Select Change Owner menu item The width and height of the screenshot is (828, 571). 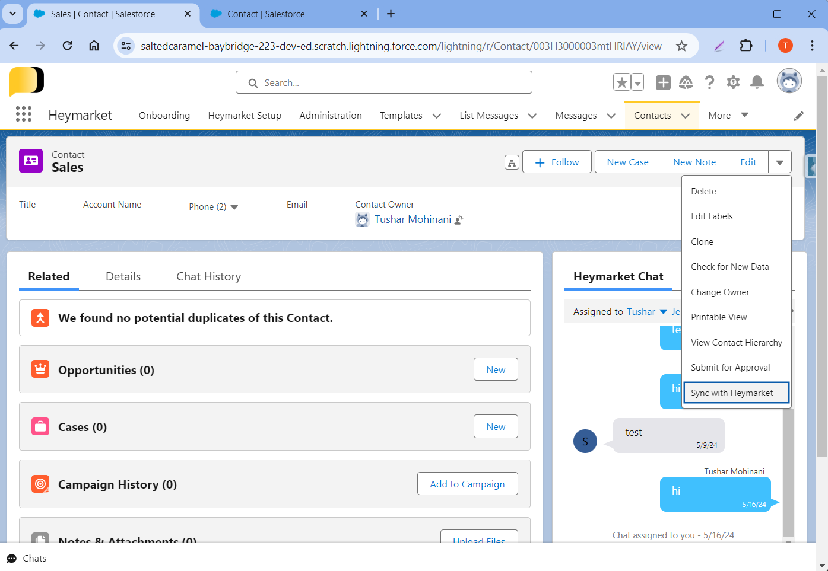736,292
